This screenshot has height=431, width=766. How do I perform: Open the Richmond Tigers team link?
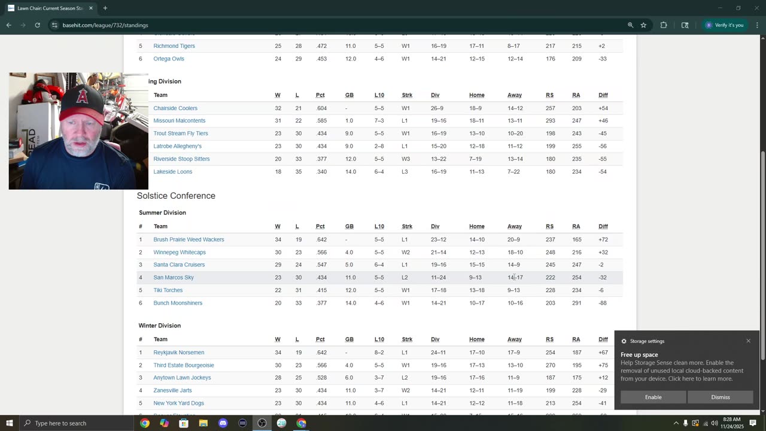pyautogui.click(x=174, y=46)
